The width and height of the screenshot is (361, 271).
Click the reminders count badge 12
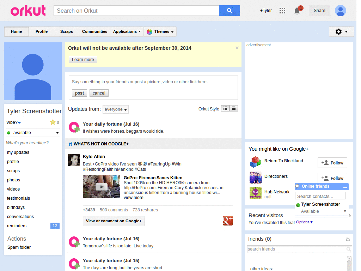click(55, 226)
